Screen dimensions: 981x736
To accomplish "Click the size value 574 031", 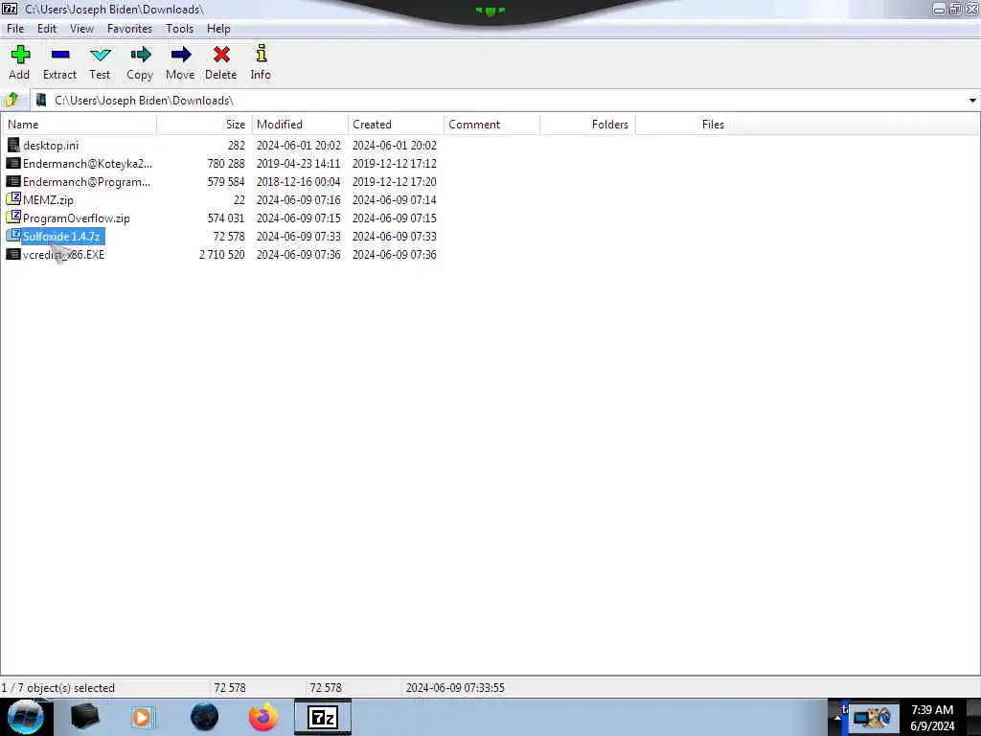I will [226, 218].
